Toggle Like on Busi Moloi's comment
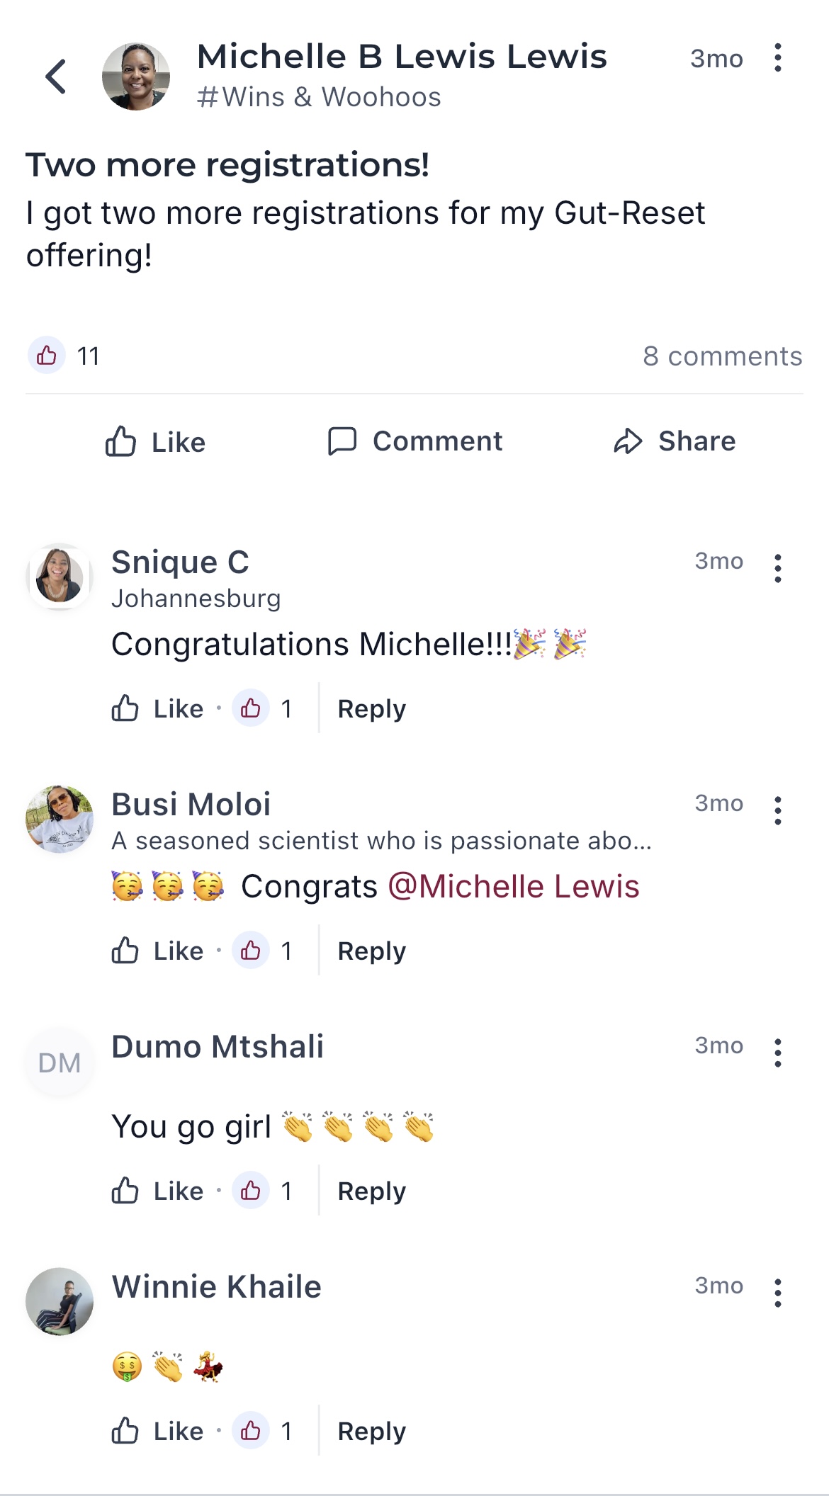The width and height of the screenshot is (829, 1496). (157, 951)
